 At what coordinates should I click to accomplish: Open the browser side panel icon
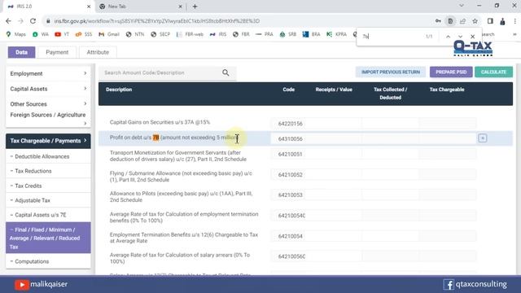click(x=490, y=21)
